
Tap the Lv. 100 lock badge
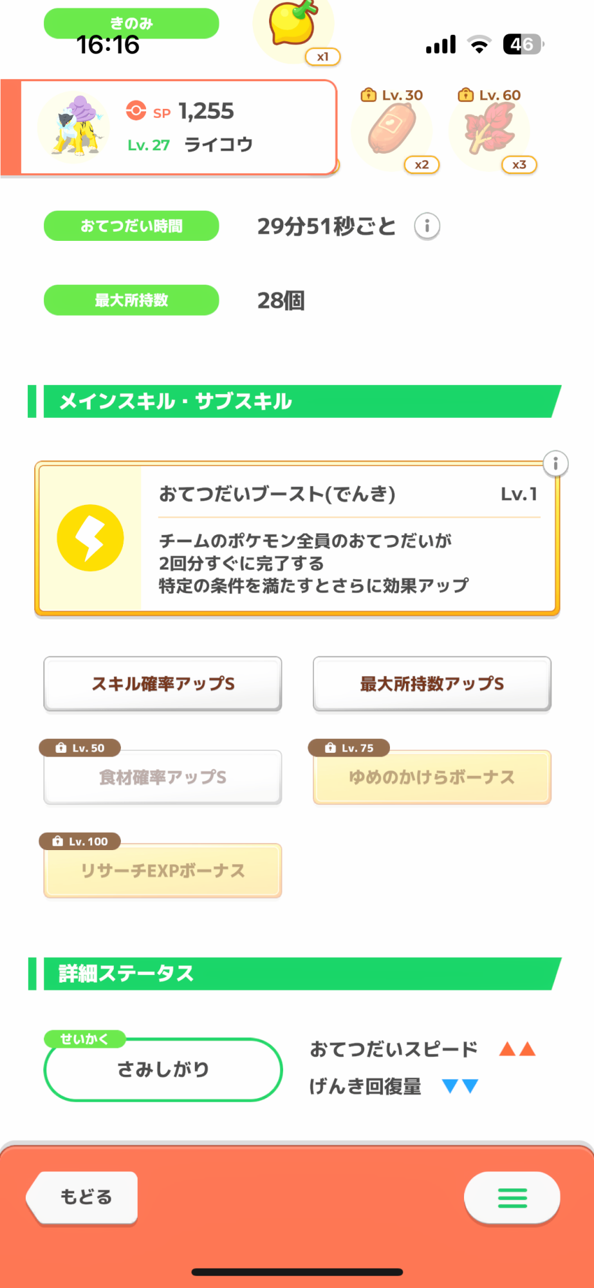80,841
